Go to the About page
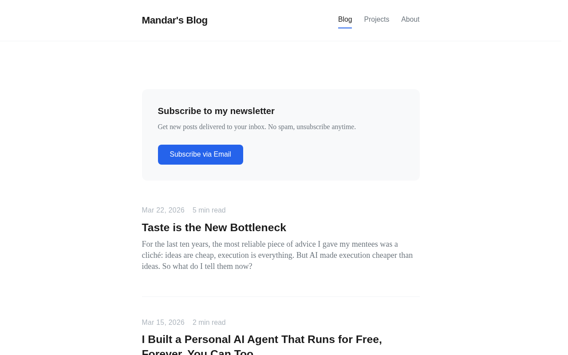 (410, 20)
